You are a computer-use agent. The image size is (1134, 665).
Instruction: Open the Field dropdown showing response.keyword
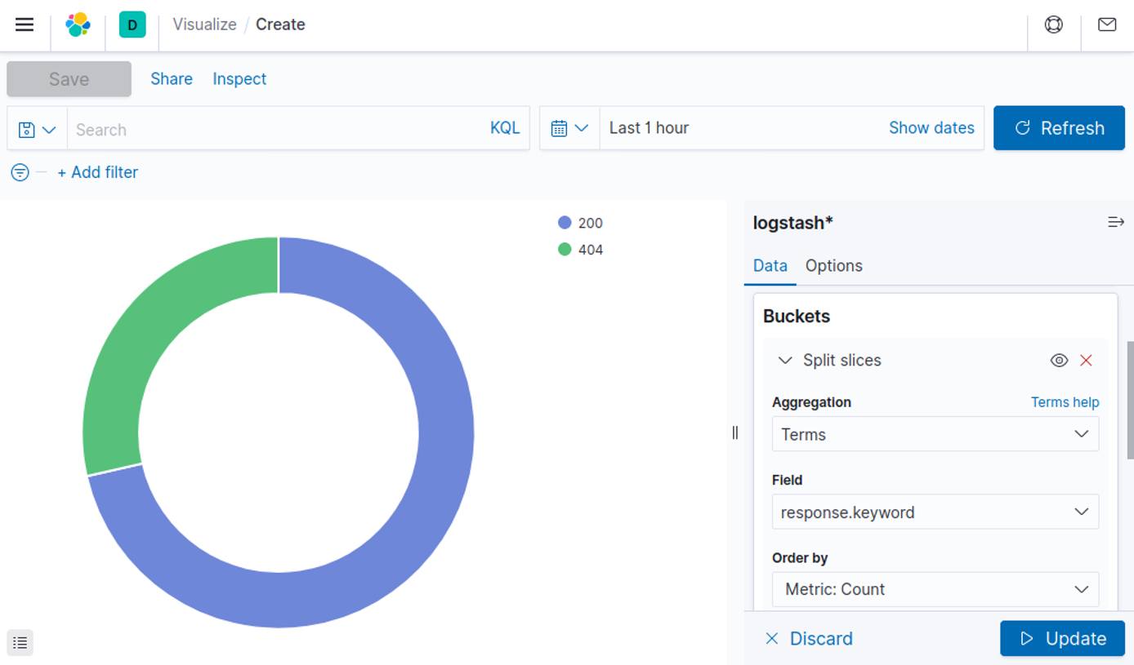click(935, 512)
